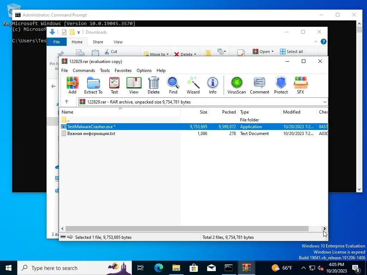
Task: Click the WinRAR horizontal scrollbar right arrow
Action: click(x=324, y=229)
